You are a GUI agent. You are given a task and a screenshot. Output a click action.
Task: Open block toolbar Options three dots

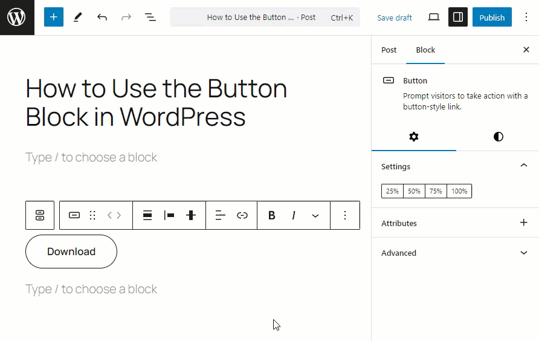pyautogui.click(x=345, y=215)
